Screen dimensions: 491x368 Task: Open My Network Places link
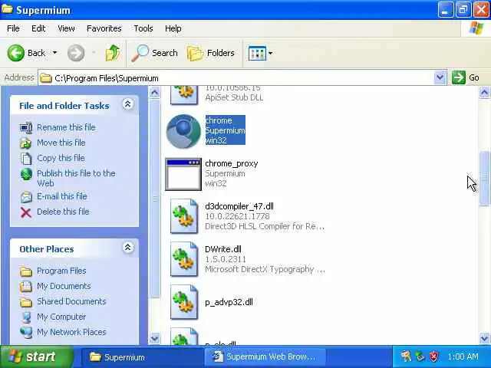click(x=71, y=332)
